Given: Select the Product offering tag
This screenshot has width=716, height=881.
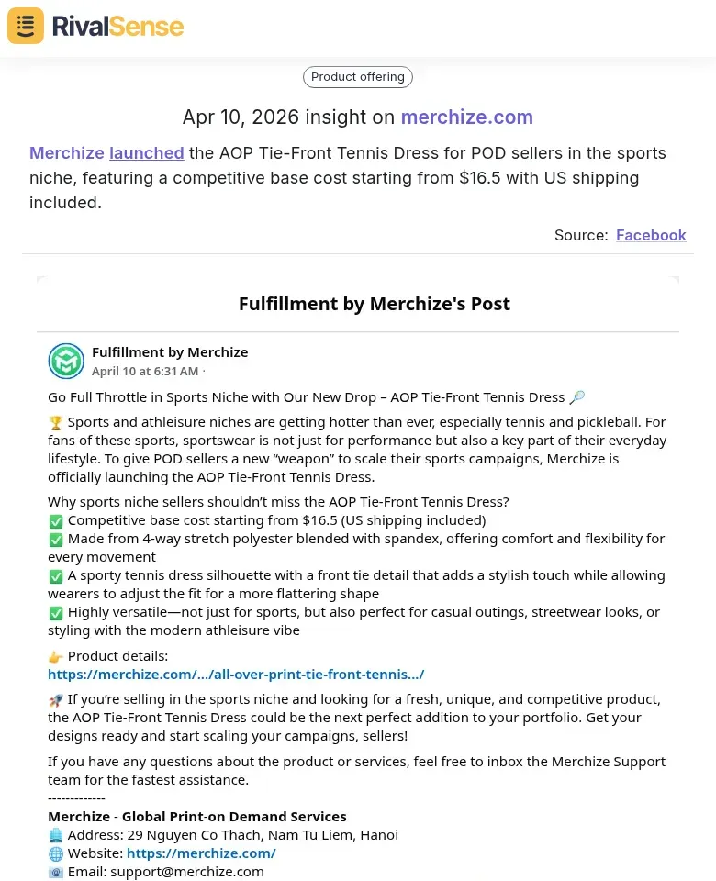Looking at the screenshot, I should tap(358, 77).
